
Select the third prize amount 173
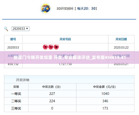click(x=105, y=108)
